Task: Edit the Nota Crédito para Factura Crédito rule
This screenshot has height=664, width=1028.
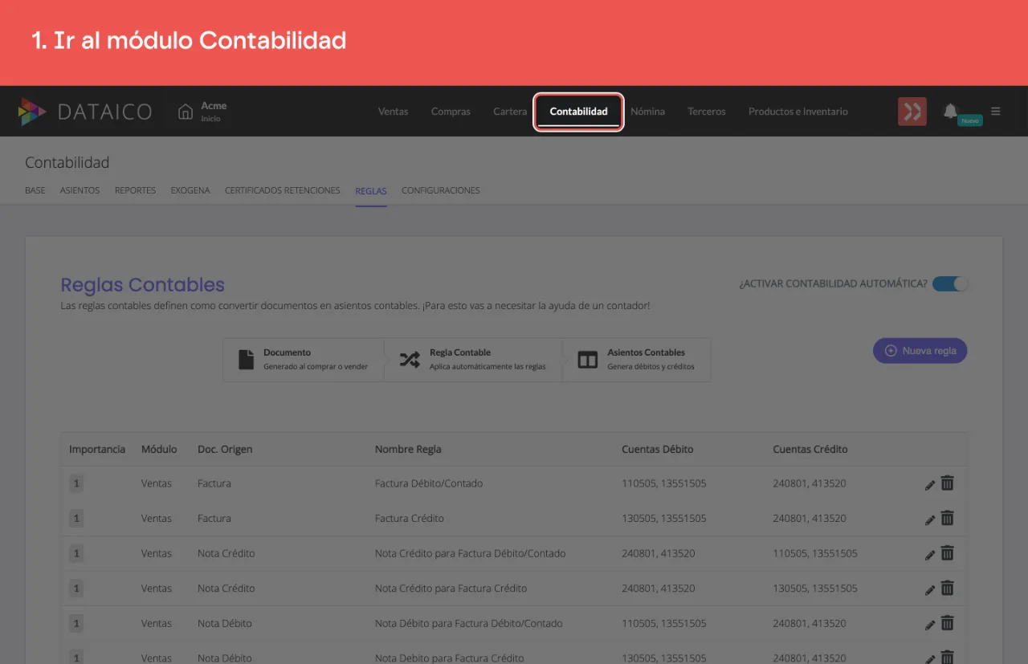Action: [930, 589]
